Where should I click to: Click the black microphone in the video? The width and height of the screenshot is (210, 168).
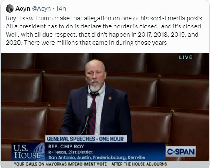coord(88,113)
